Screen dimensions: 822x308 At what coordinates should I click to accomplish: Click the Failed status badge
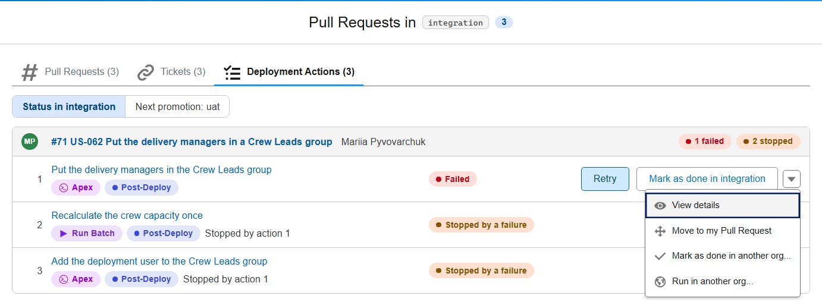[453, 179]
